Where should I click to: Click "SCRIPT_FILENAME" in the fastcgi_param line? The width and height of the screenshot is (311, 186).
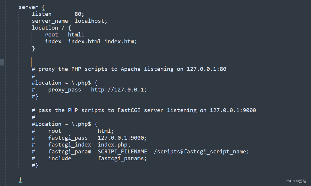pos(122,152)
